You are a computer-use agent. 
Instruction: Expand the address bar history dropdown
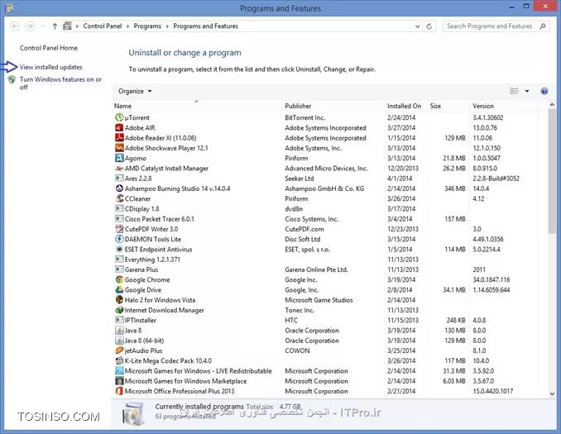[417, 26]
